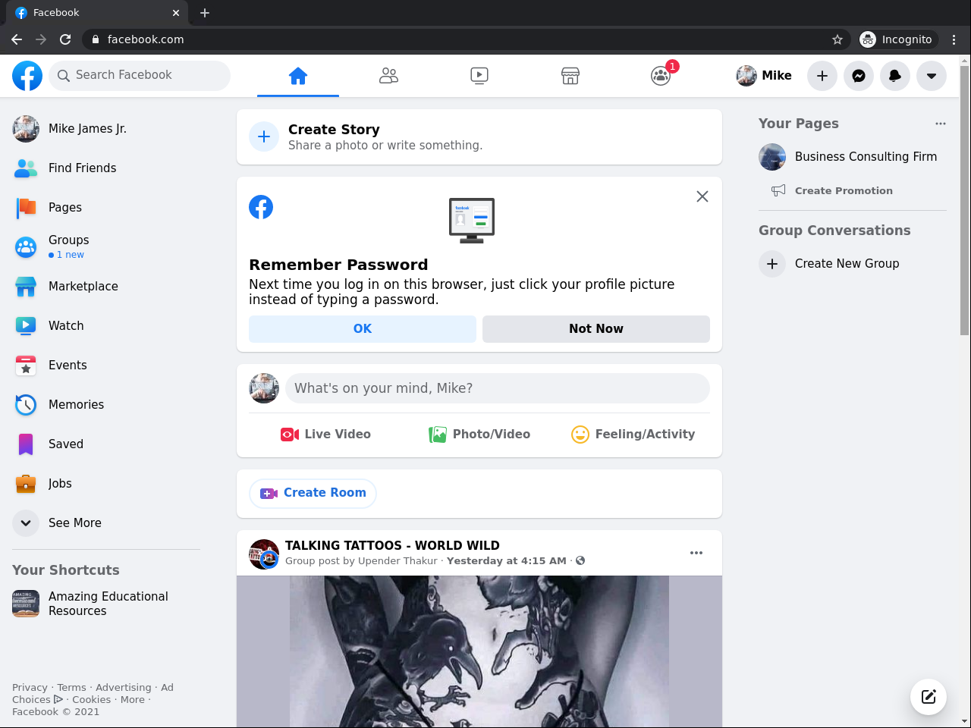Screen dimensions: 971x728
Task: Click the Create Room button
Action: pos(313,494)
